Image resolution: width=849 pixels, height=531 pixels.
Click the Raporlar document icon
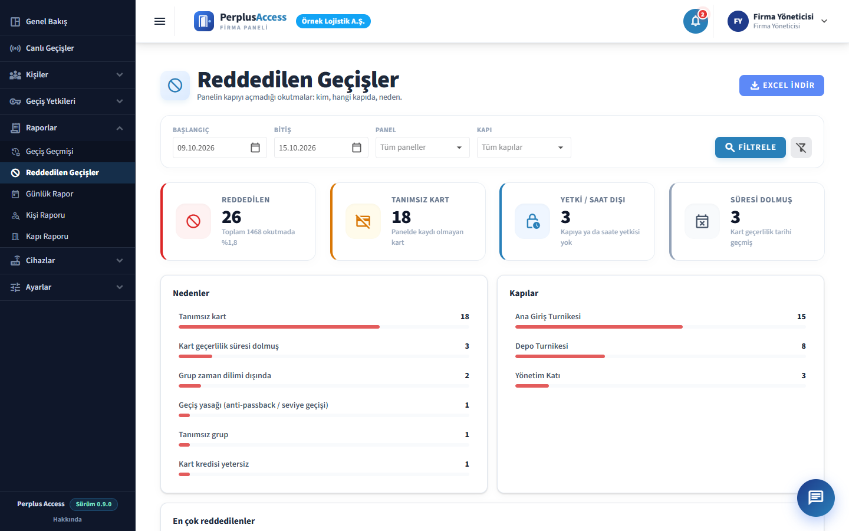(x=15, y=128)
